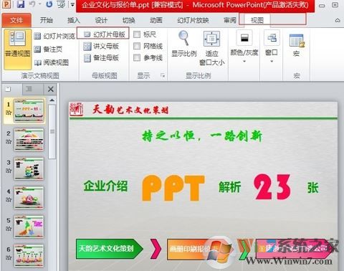The height and width of the screenshot is (271, 344).
Task: Switch to the outline pane tab
Action: coord(29,90)
